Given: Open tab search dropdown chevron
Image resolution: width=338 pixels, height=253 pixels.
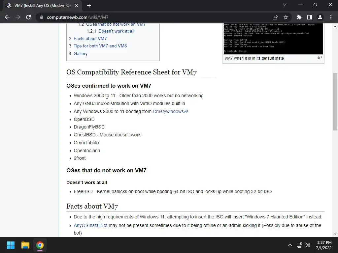Looking at the screenshot, I should [x=285, y=5].
